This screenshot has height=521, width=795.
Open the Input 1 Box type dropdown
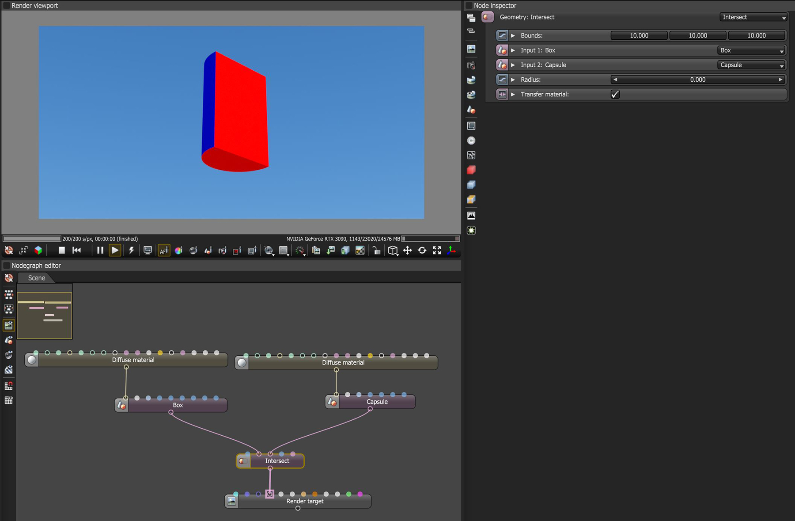pyautogui.click(x=751, y=50)
